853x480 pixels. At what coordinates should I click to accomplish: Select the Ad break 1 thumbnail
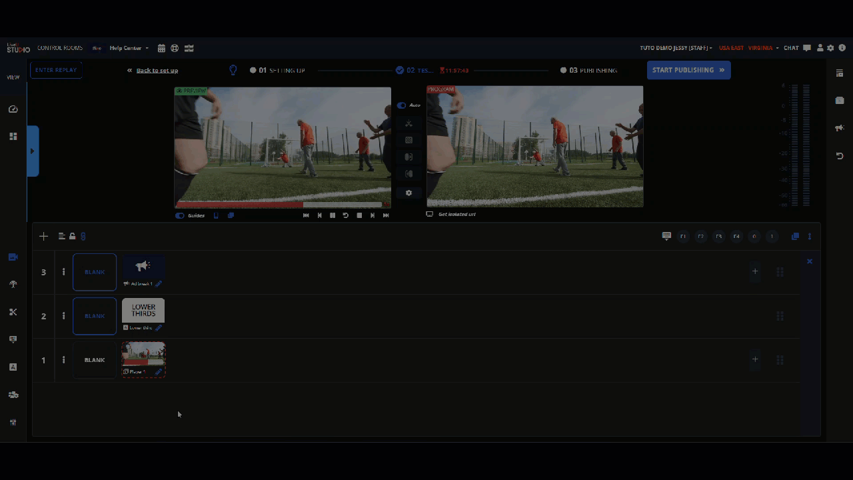click(x=143, y=267)
